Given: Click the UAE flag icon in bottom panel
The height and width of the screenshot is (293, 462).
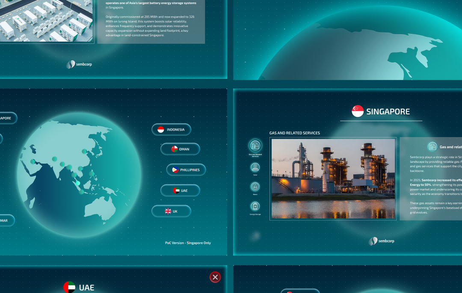Looking at the screenshot, I should (69, 287).
